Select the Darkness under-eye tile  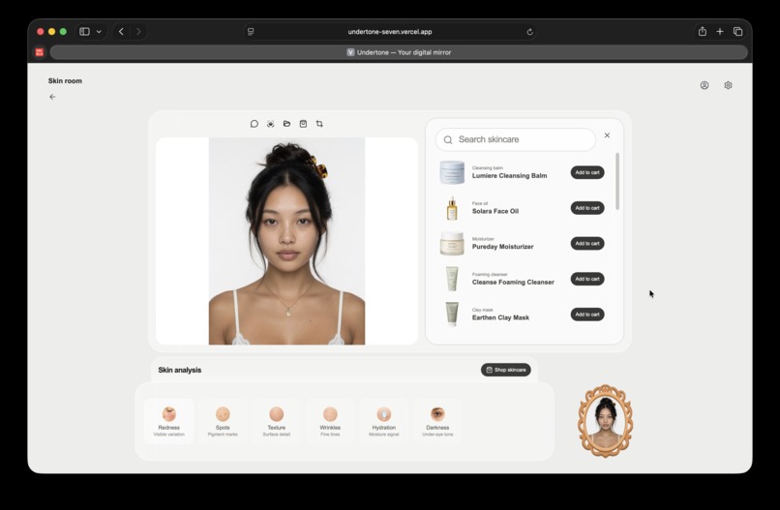[x=437, y=421]
